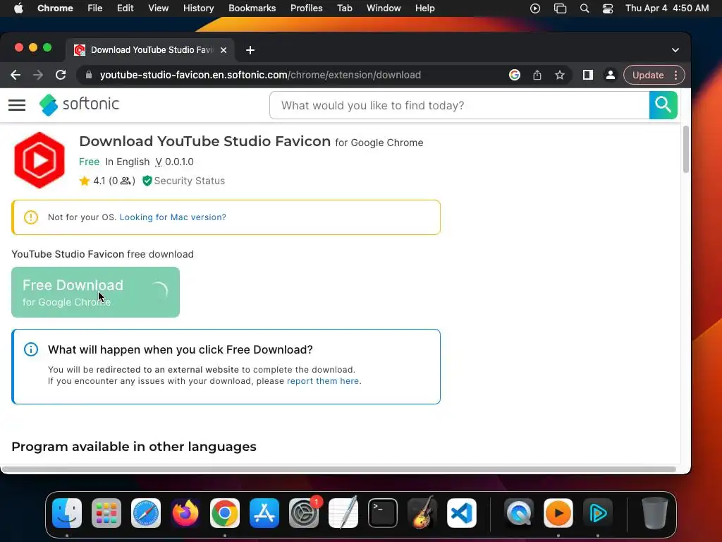Click the Google icon in the address bar
The height and width of the screenshot is (542, 722).
514,75
